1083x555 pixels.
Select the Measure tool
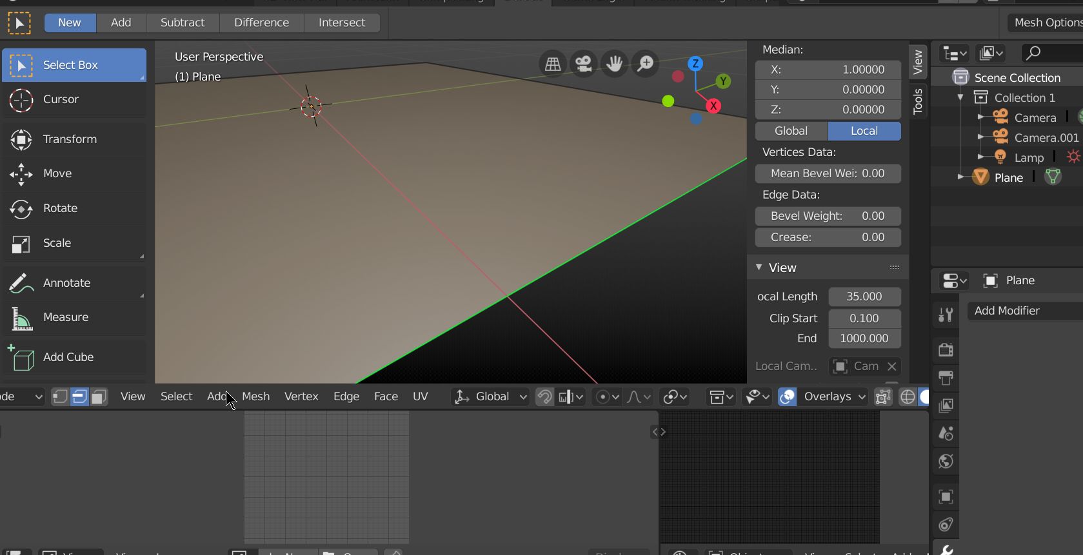pyautogui.click(x=74, y=317)
